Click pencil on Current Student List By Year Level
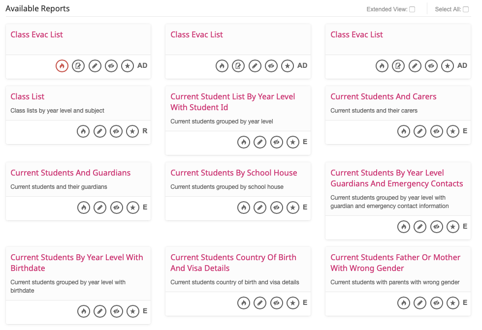 click(260, 142)
